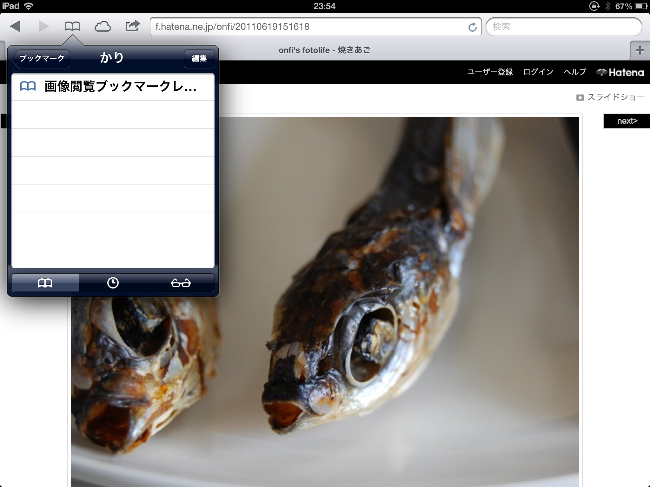Tap the 検索 search field
This screenshot has width=650, height=487.
564,27
